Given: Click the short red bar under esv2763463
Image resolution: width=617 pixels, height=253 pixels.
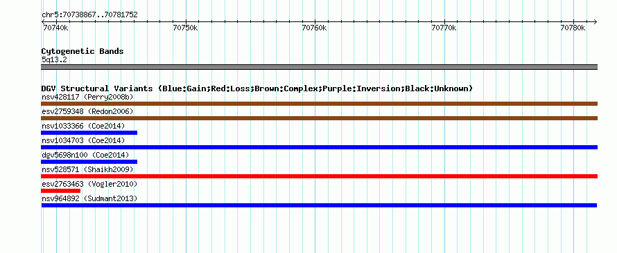Looking at the screenshot, I should (x=60, y=191).
